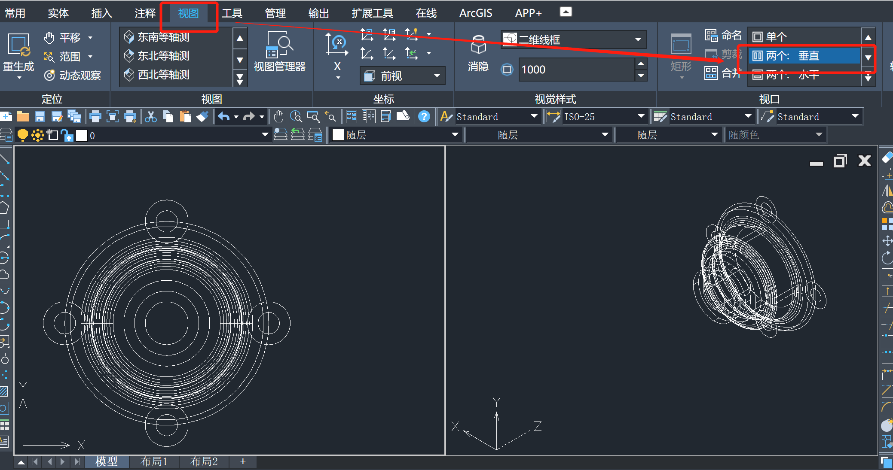
Task: Expand the 前视 view direction dropdown
Action: pyautogui.click(x=437, y=76)
